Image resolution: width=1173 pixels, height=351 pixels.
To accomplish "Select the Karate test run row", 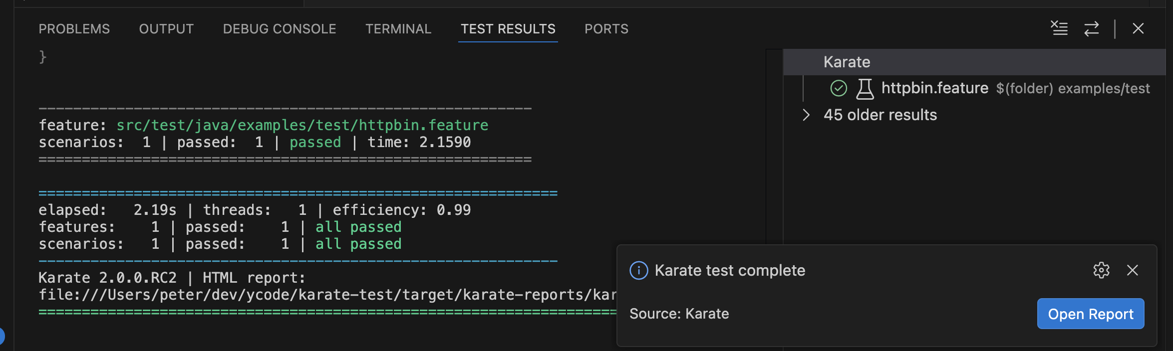I will (x=974, y=62).
